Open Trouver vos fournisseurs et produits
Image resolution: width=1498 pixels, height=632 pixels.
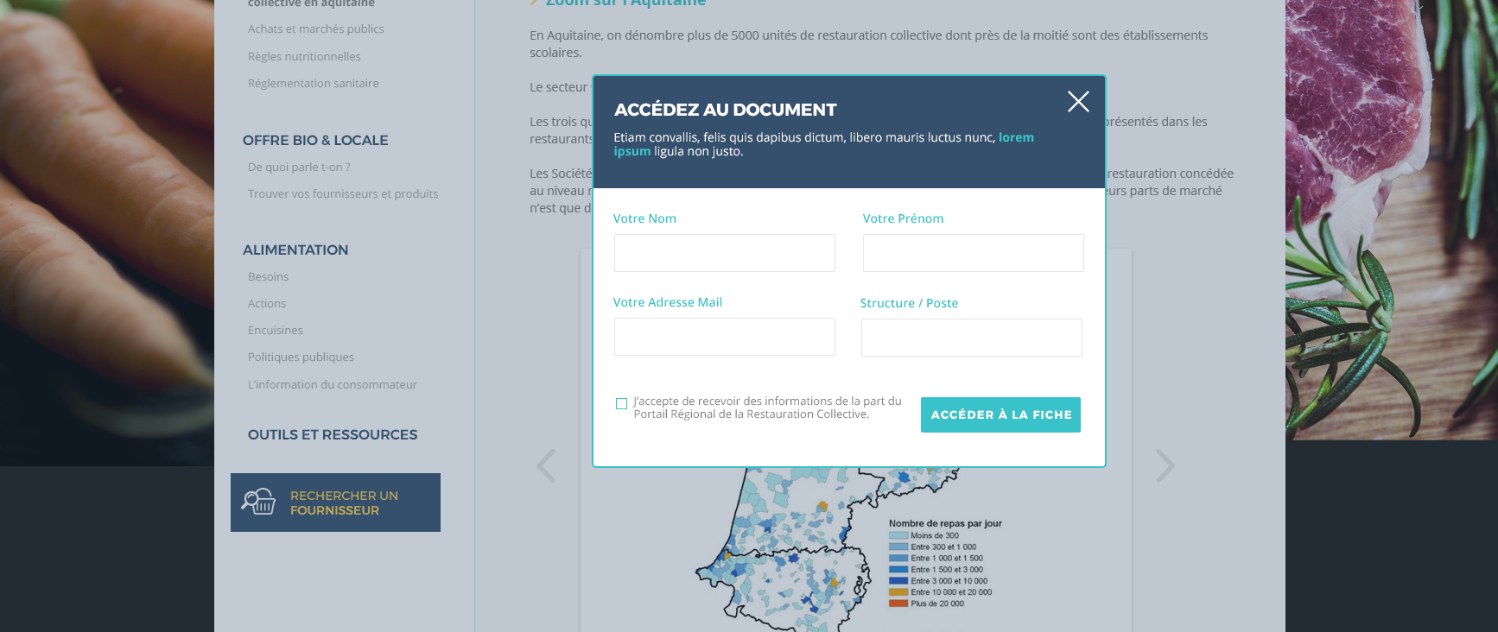pos(343,194)
